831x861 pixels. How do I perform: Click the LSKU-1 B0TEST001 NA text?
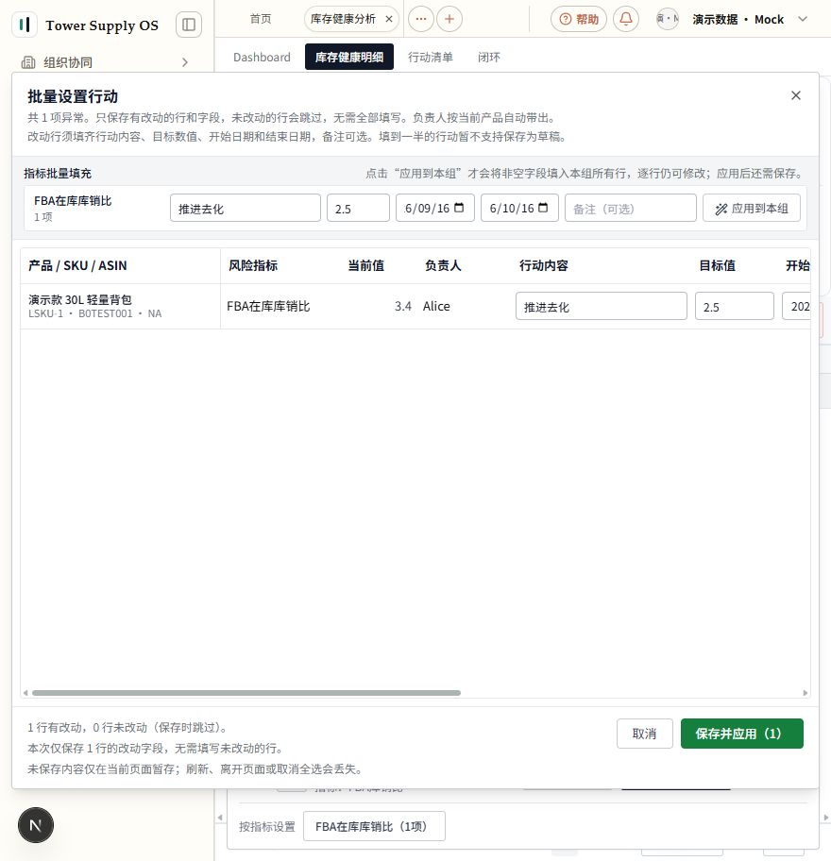point(95,313)
